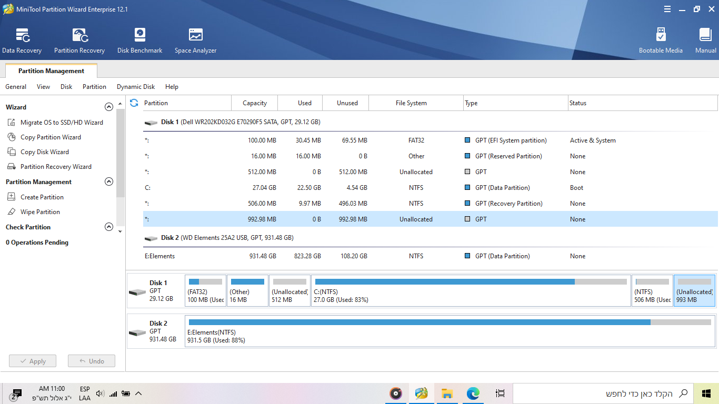Click Wipe Partition link
This screenshot has width=719, height=404.
[40, 212]
